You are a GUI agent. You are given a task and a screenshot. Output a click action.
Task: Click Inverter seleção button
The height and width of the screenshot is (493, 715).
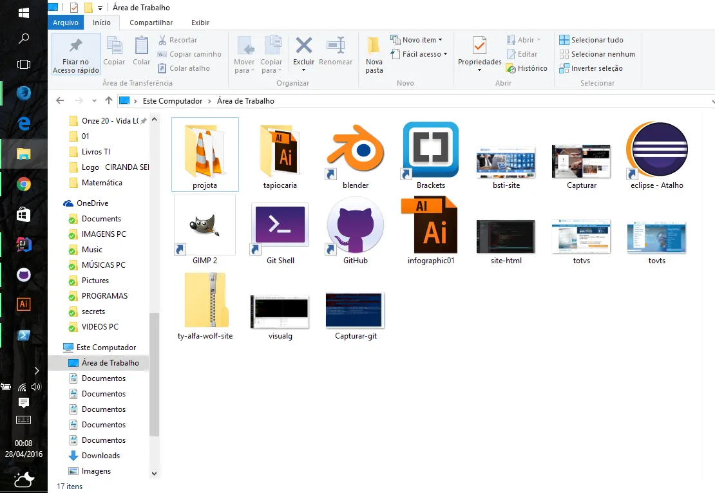[591, 68]
